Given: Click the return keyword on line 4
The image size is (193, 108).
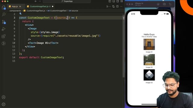Looking at the screenshot, I should 26,21.
